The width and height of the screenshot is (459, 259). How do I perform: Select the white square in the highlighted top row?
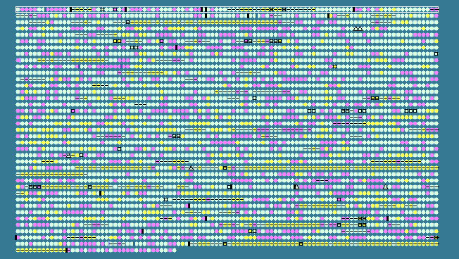point(102,10)
